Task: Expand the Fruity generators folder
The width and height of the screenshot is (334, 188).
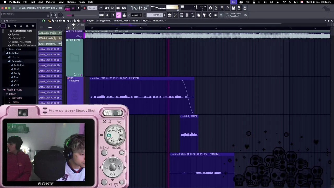Action: (x=17, y=73)
